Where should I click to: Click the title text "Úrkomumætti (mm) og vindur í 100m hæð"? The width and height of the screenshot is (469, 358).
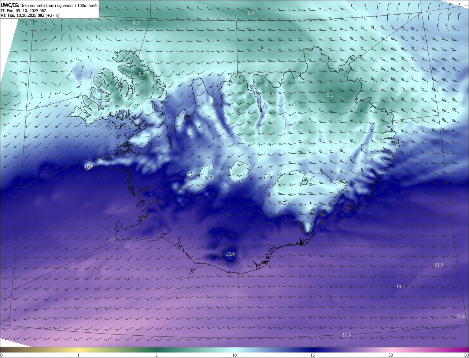click(58, 5)
